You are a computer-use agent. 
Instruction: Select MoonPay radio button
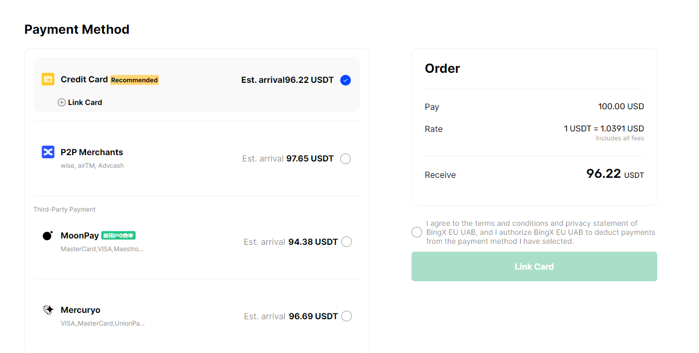347,242
